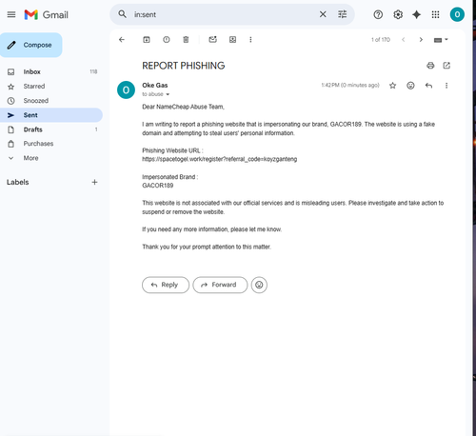476x436 pixels.
Task: Open the Snoozed folder
Action: (50, 101)
